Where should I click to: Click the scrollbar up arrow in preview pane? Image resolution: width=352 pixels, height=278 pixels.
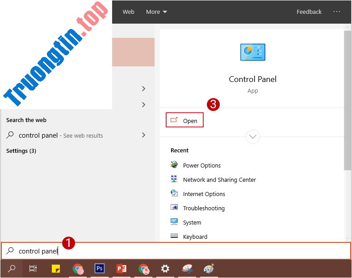click(347, 27)
